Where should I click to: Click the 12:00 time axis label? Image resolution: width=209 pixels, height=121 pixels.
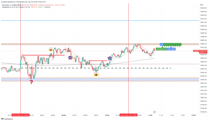193,115
